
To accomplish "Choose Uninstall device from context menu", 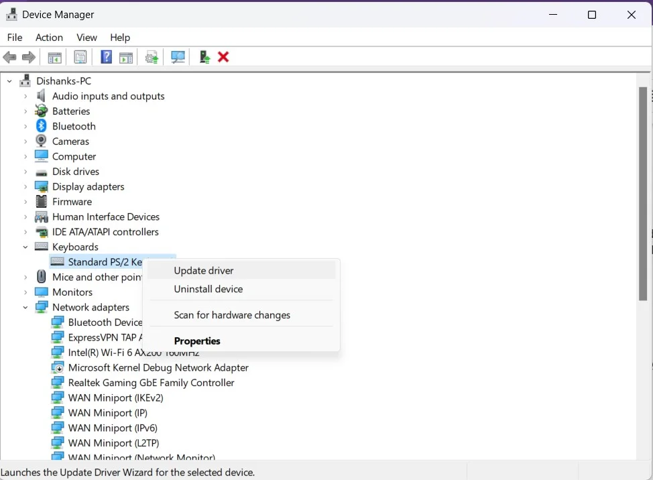I will (x=241, y=289).
